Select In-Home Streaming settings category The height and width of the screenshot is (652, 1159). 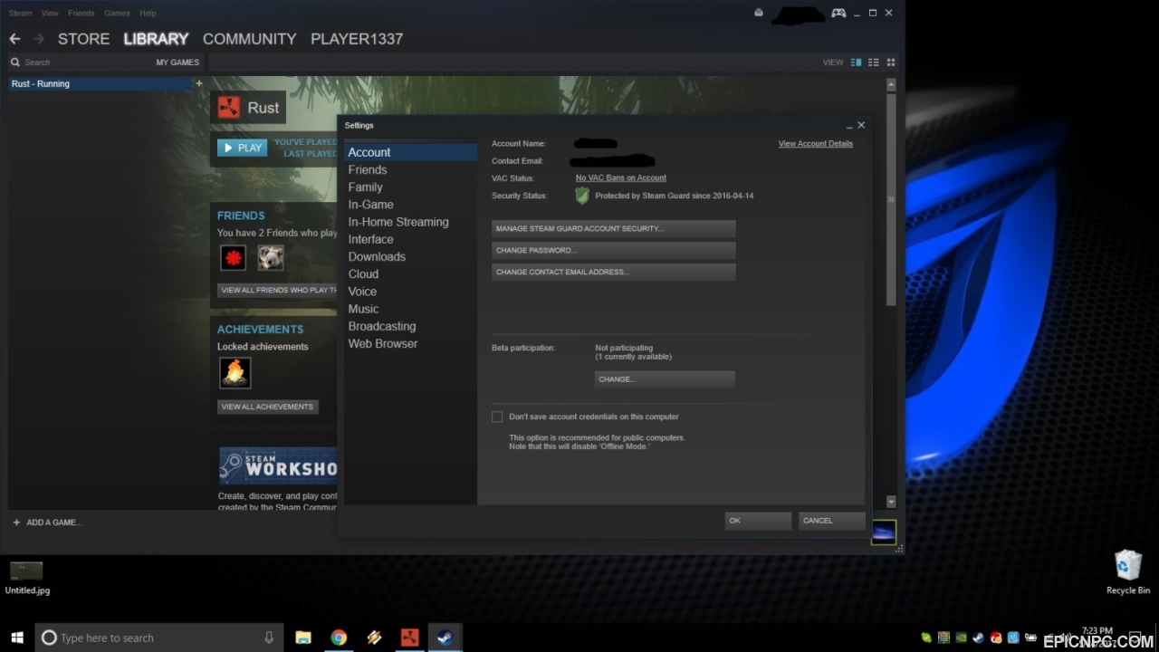coord(398,222)
